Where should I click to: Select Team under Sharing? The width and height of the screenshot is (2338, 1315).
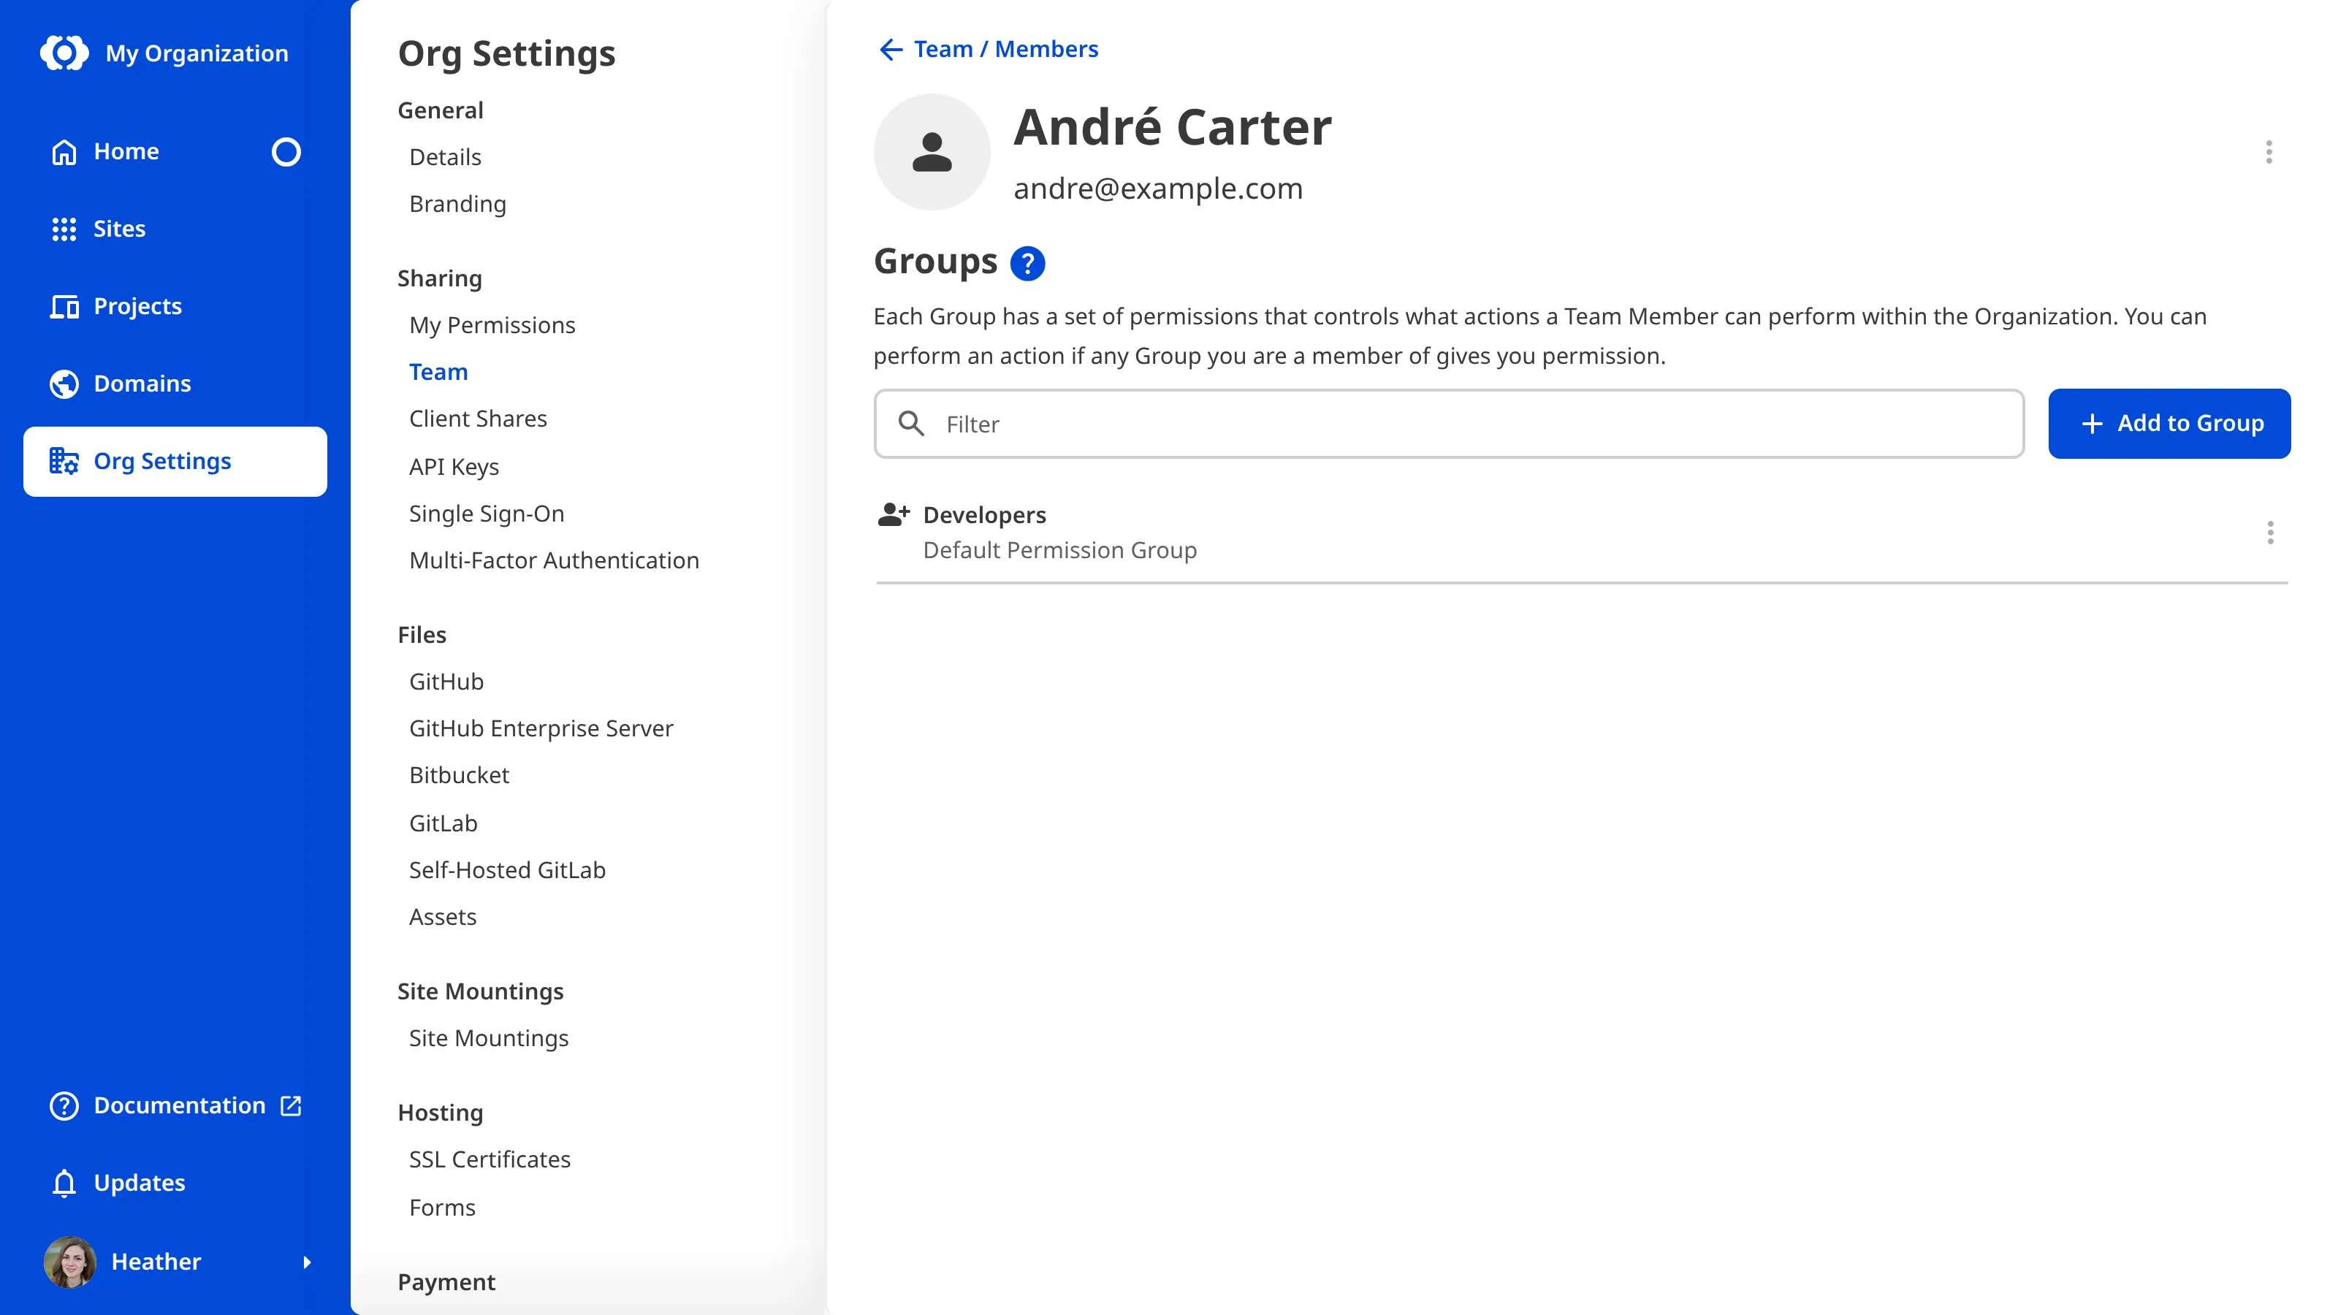tap(438, 372)
